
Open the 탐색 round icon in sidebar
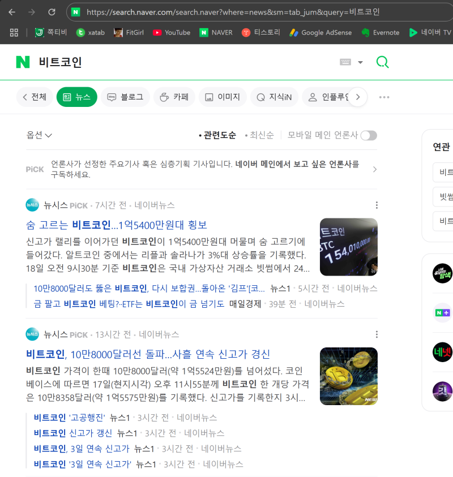[442, 273]
